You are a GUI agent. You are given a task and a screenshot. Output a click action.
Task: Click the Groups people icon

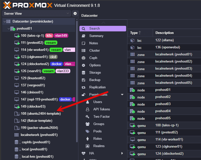[88, 124]
